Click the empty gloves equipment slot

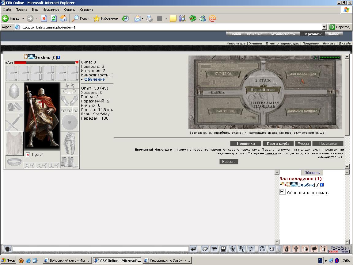70,101
